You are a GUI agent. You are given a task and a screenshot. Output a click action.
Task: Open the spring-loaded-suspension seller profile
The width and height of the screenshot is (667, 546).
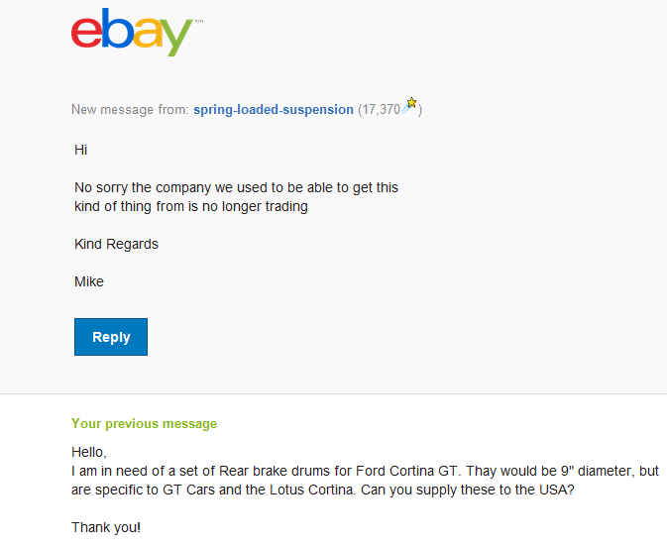tap(274, 109)
